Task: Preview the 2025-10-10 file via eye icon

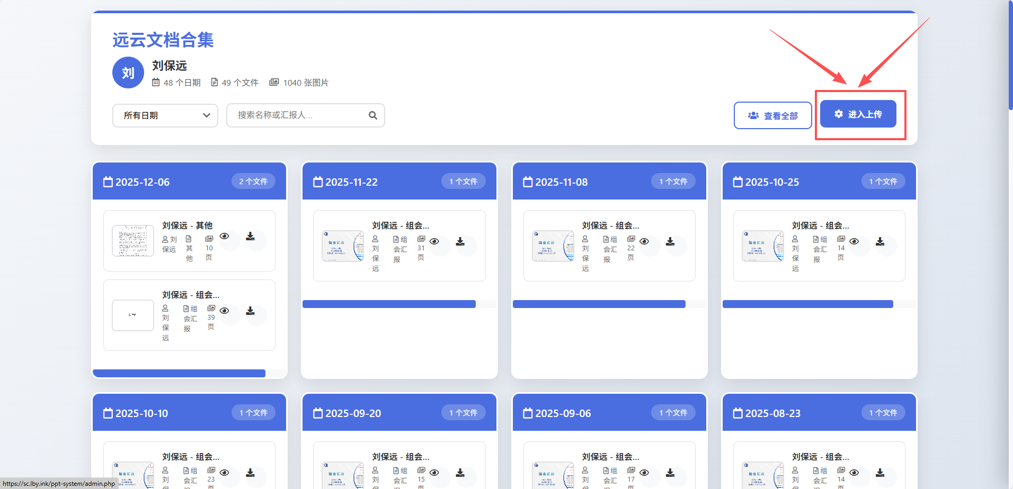Action: pyautogui.click(x=225, y=473)
